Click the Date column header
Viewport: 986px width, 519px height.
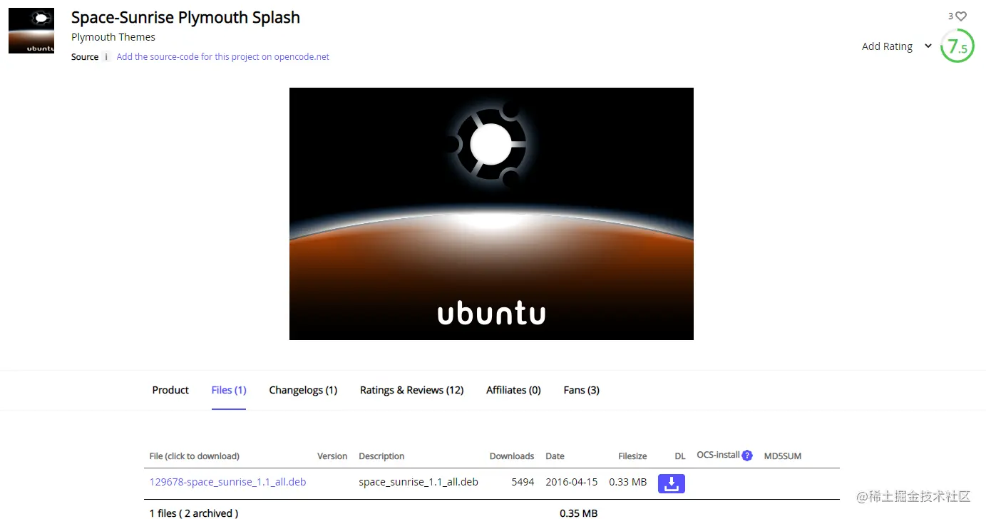point(555,456)
